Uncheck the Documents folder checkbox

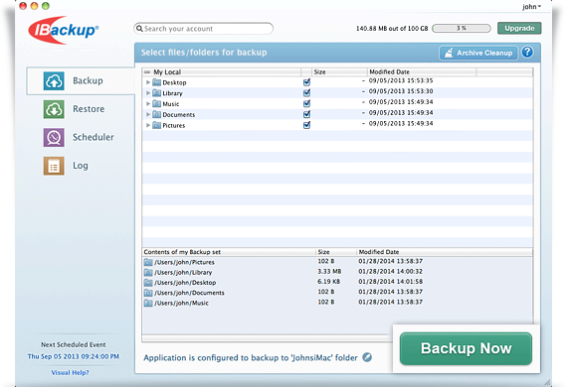(306, 114)
